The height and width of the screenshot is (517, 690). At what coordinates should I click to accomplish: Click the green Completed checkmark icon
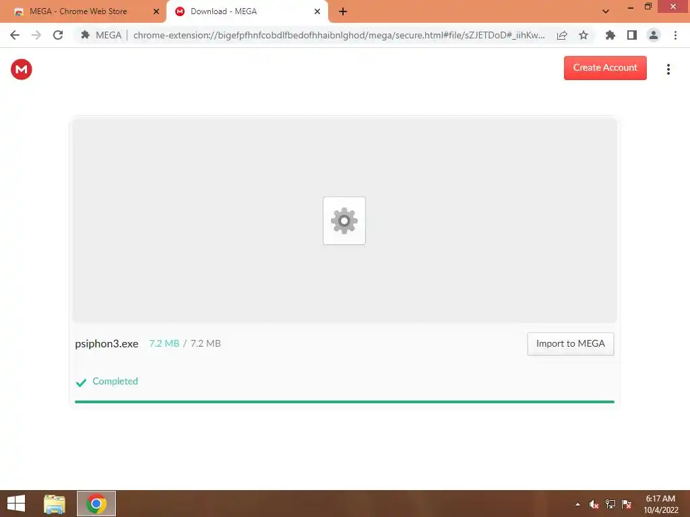tap(81, 382)
